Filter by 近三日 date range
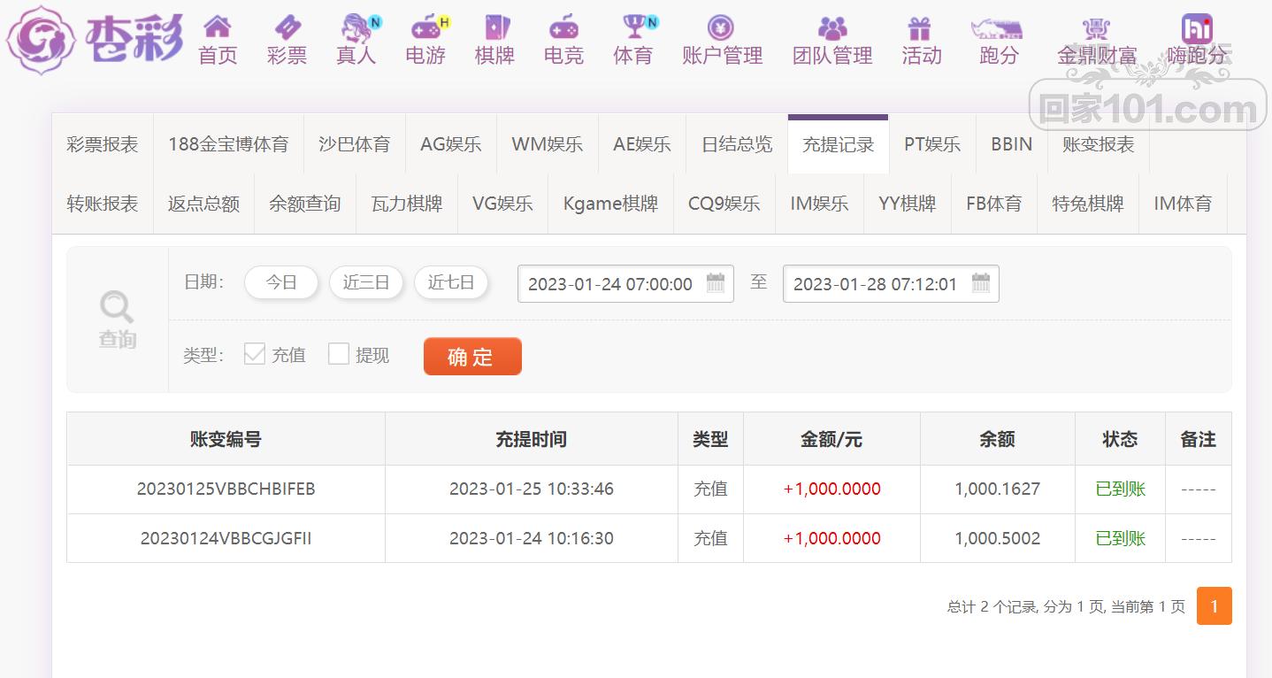Screen dimensions: 1272x678 pos(366,283)
